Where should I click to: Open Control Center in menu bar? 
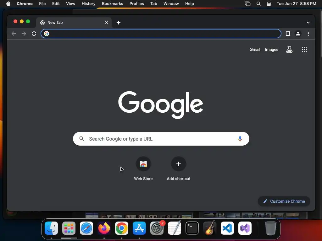point(269,4)
